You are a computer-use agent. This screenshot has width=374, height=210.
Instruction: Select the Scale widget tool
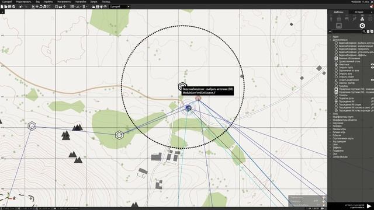44,6
